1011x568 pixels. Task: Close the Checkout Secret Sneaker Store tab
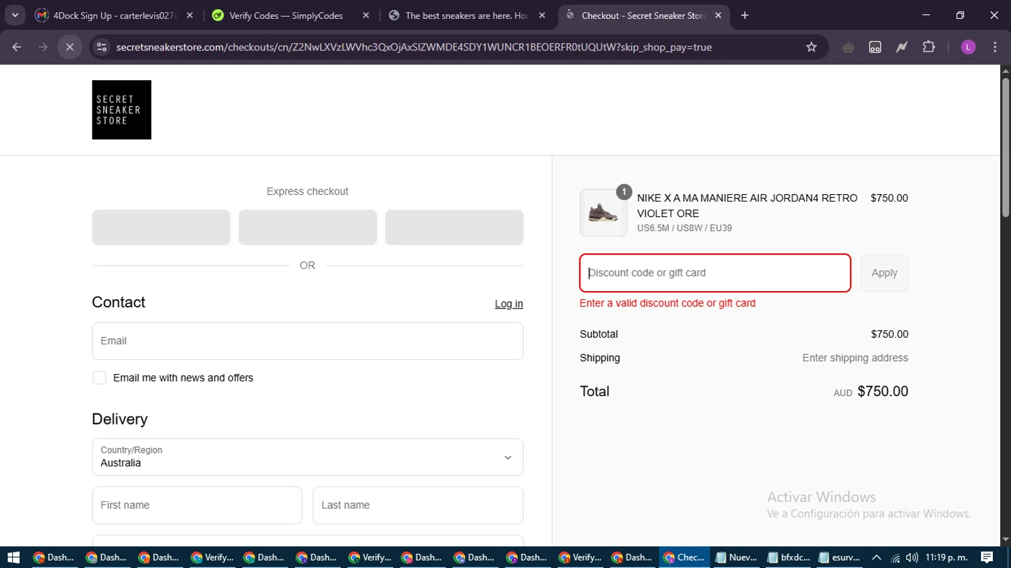718,15
